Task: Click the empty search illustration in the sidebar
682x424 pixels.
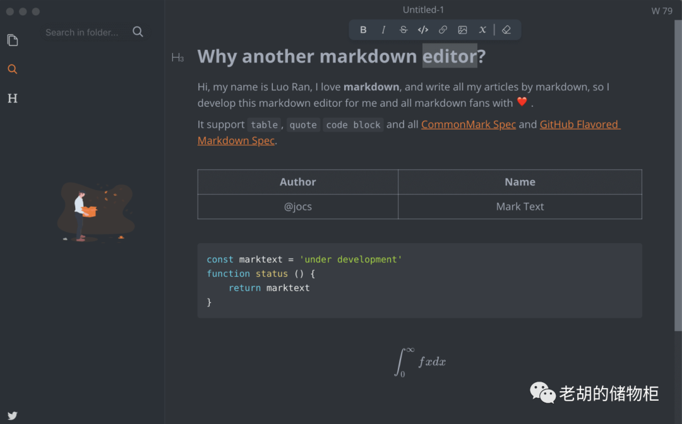Action: pos(96,212)
